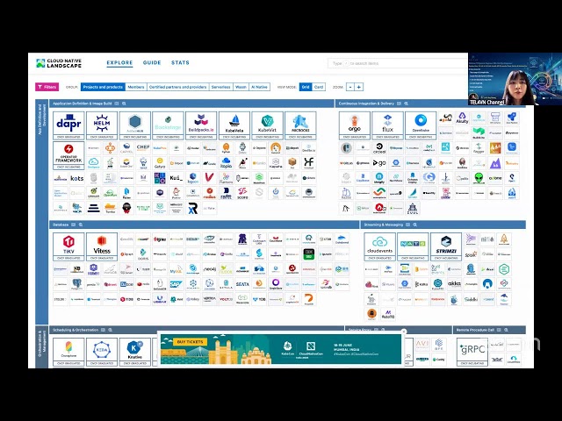Open the Vitess database card
Screen dimensions: 562x421
(x=102, y=246)
